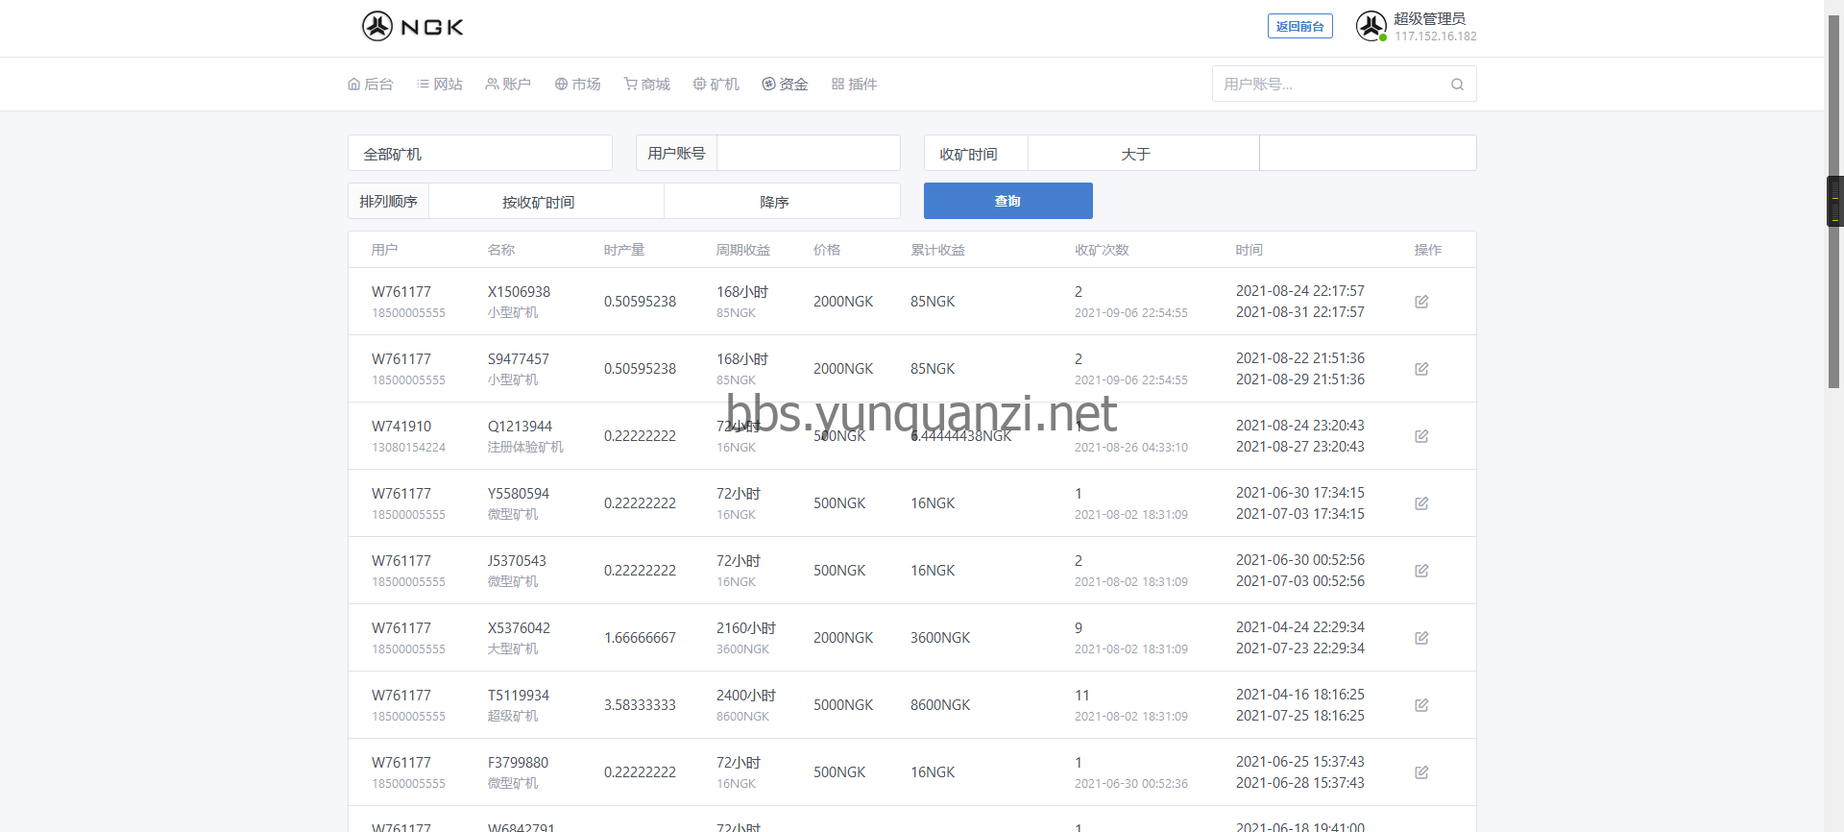Open the 降序 sort direction dropdown
This screenshot has height=832, width=1844.
[x=781, y=202]
